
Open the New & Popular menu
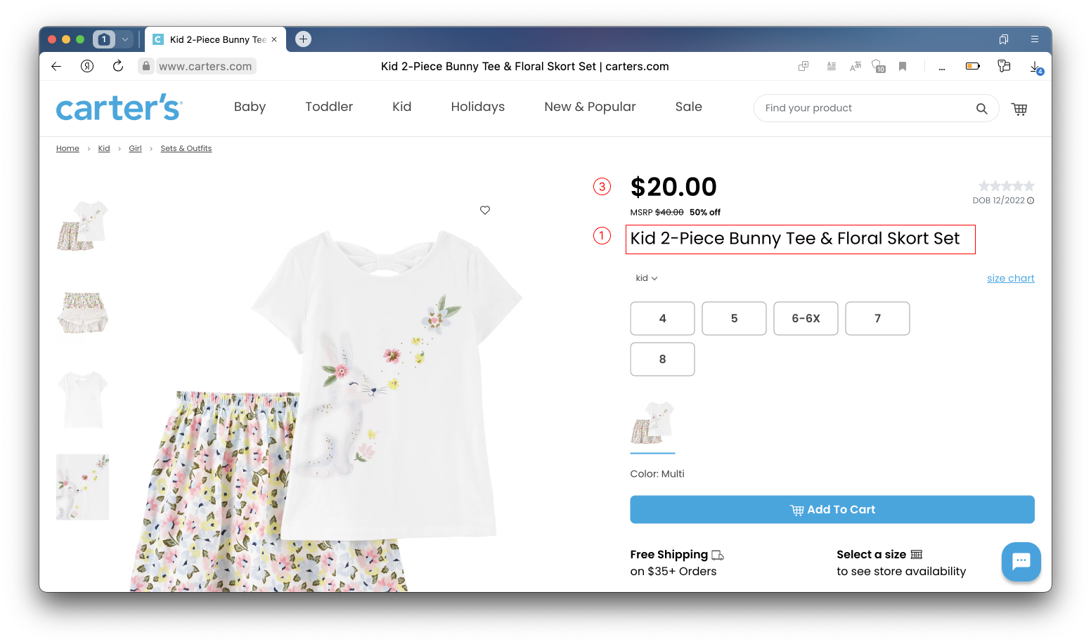click(590, 107)
